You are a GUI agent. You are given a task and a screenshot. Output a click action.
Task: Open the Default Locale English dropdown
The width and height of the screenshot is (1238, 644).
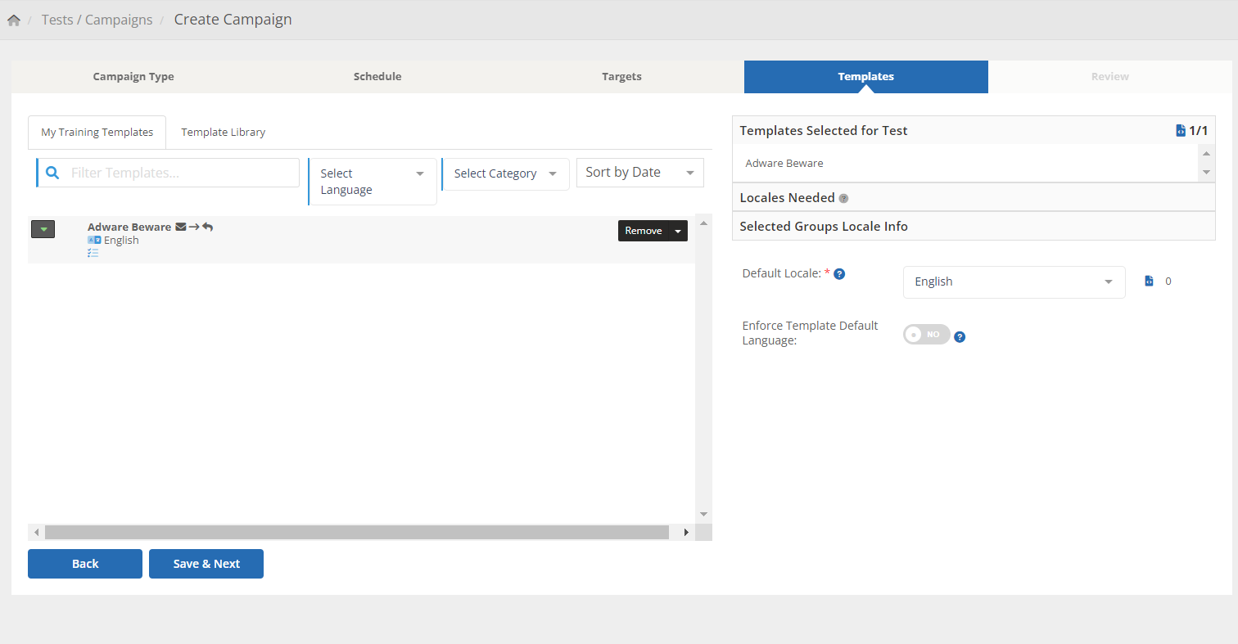click(x=1014, y=281)
